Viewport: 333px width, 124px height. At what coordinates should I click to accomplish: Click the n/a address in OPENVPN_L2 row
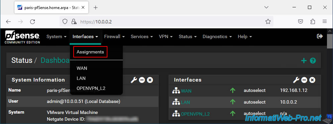coord(284,114)
